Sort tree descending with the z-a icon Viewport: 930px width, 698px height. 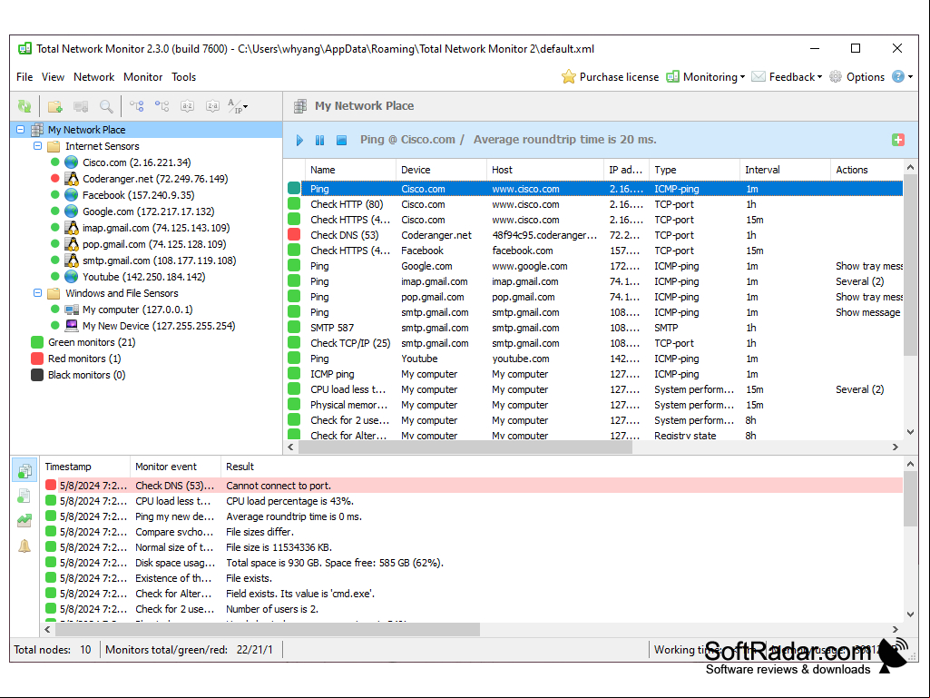(212, 106)
